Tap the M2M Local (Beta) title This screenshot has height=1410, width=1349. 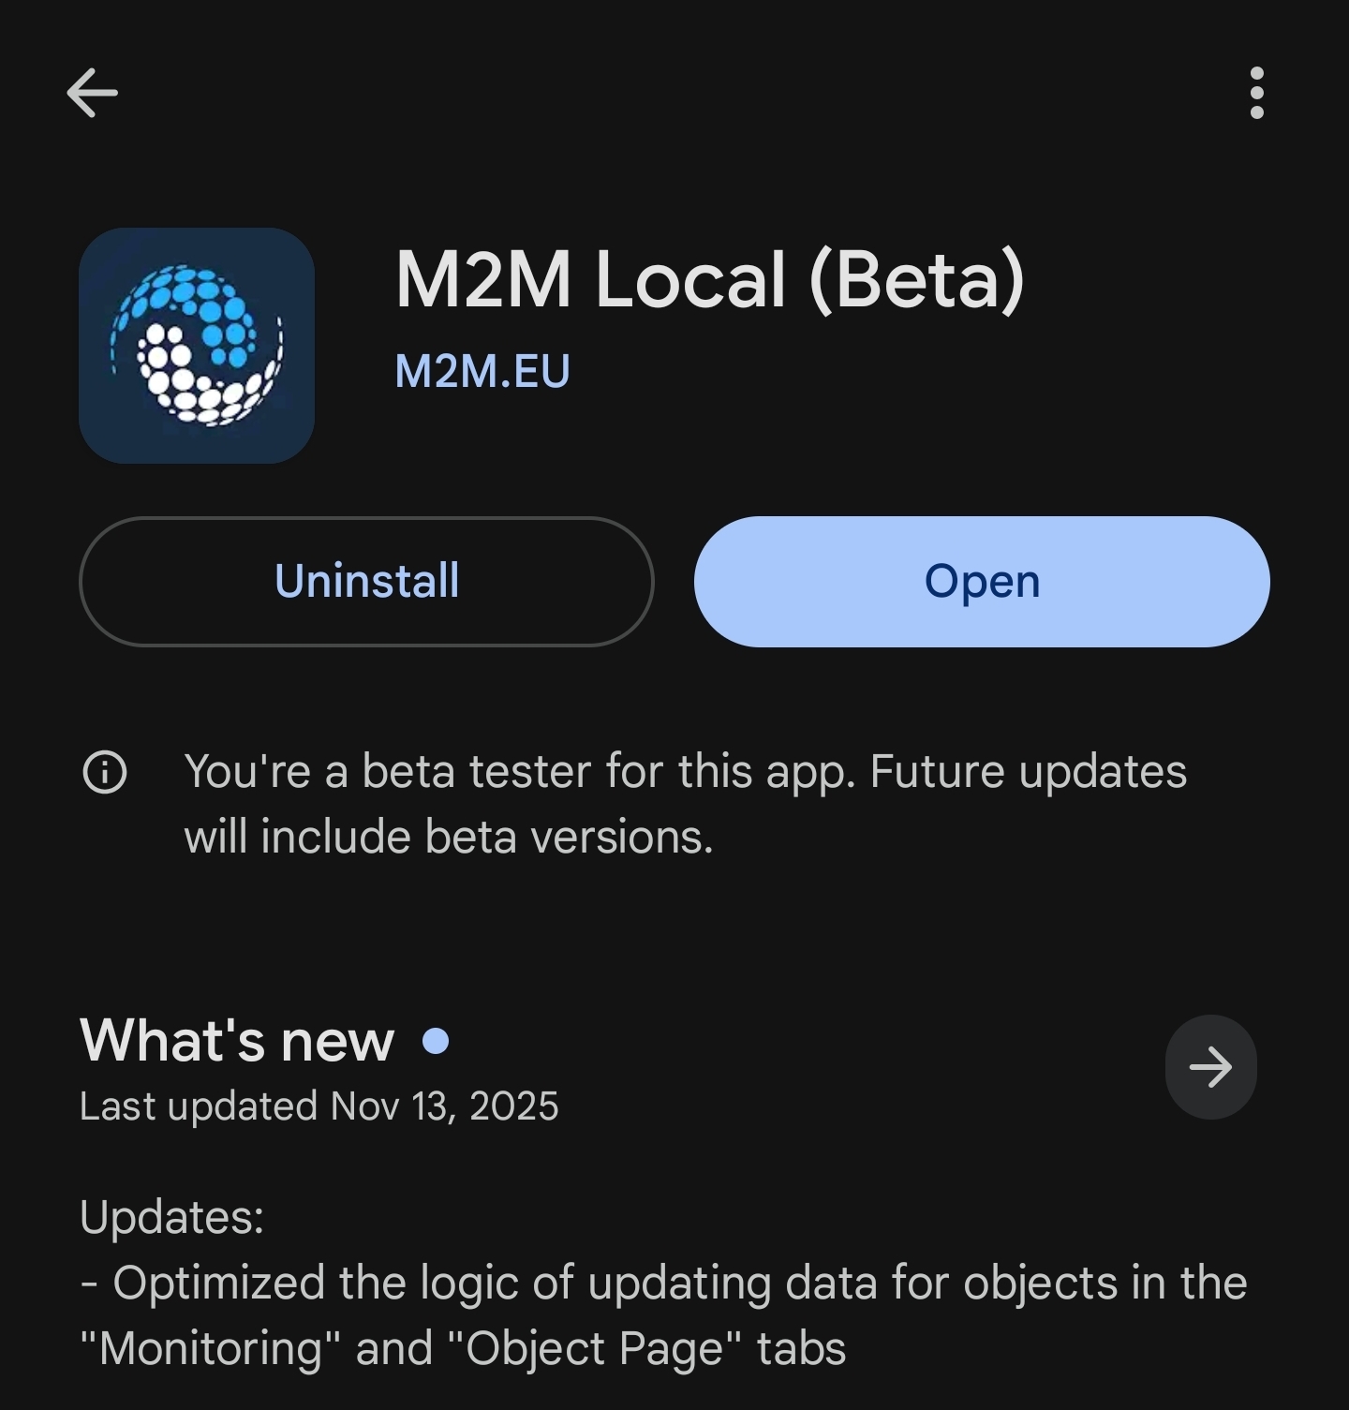point(709,279)
